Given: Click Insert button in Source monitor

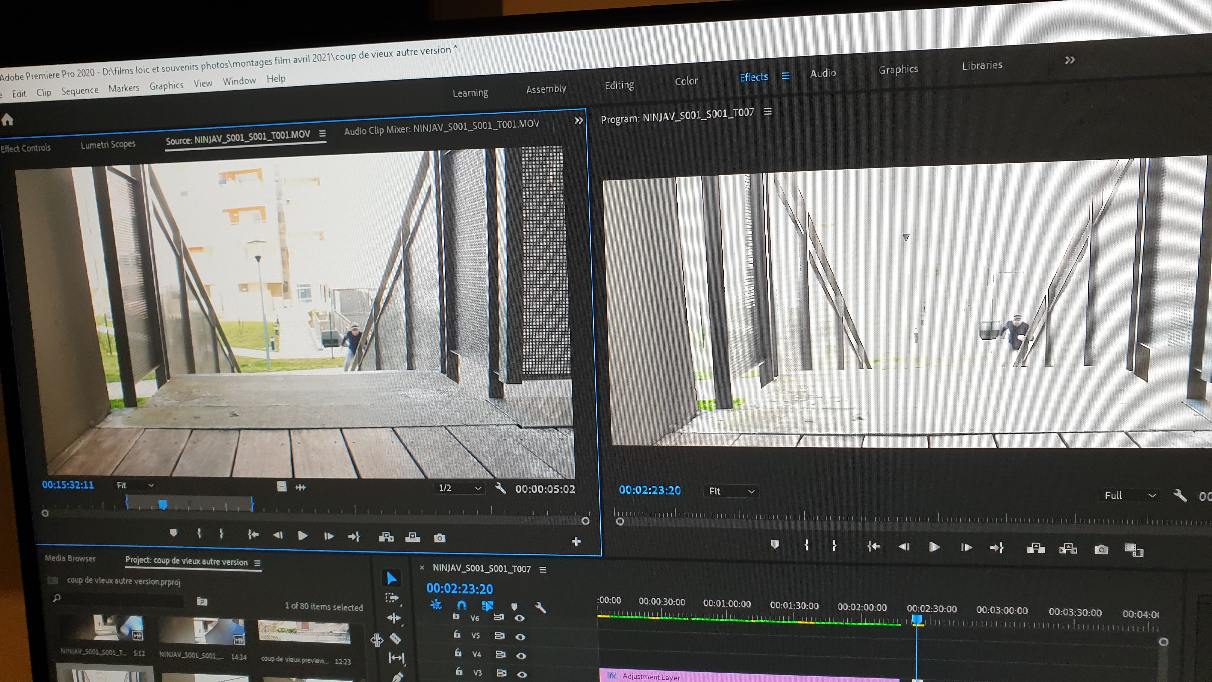Looking at the screenshot, I should pos(386,537).
